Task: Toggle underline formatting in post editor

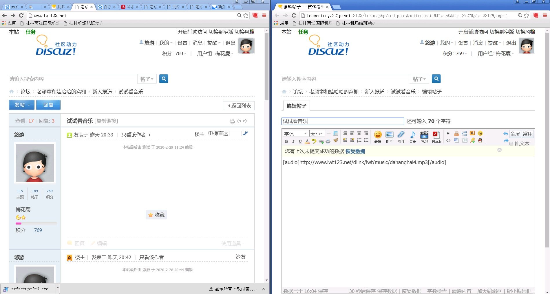Action: [x=300, y=141]
